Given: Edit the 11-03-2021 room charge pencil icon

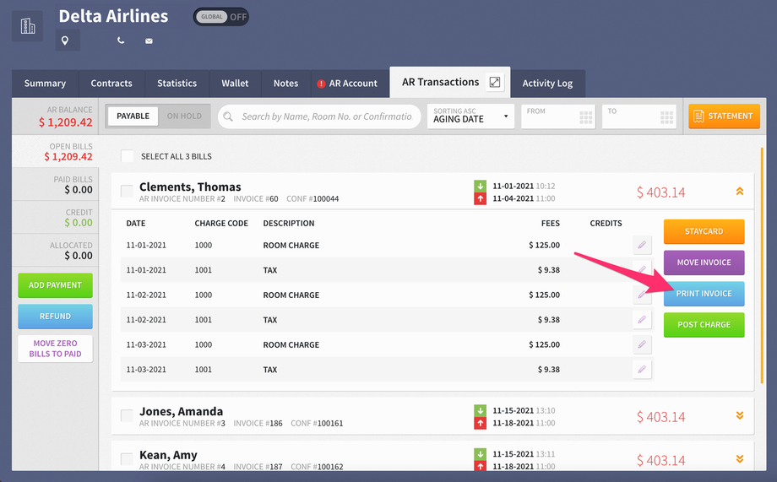Looking at the screenshot, I should click(x=642, y=344).
